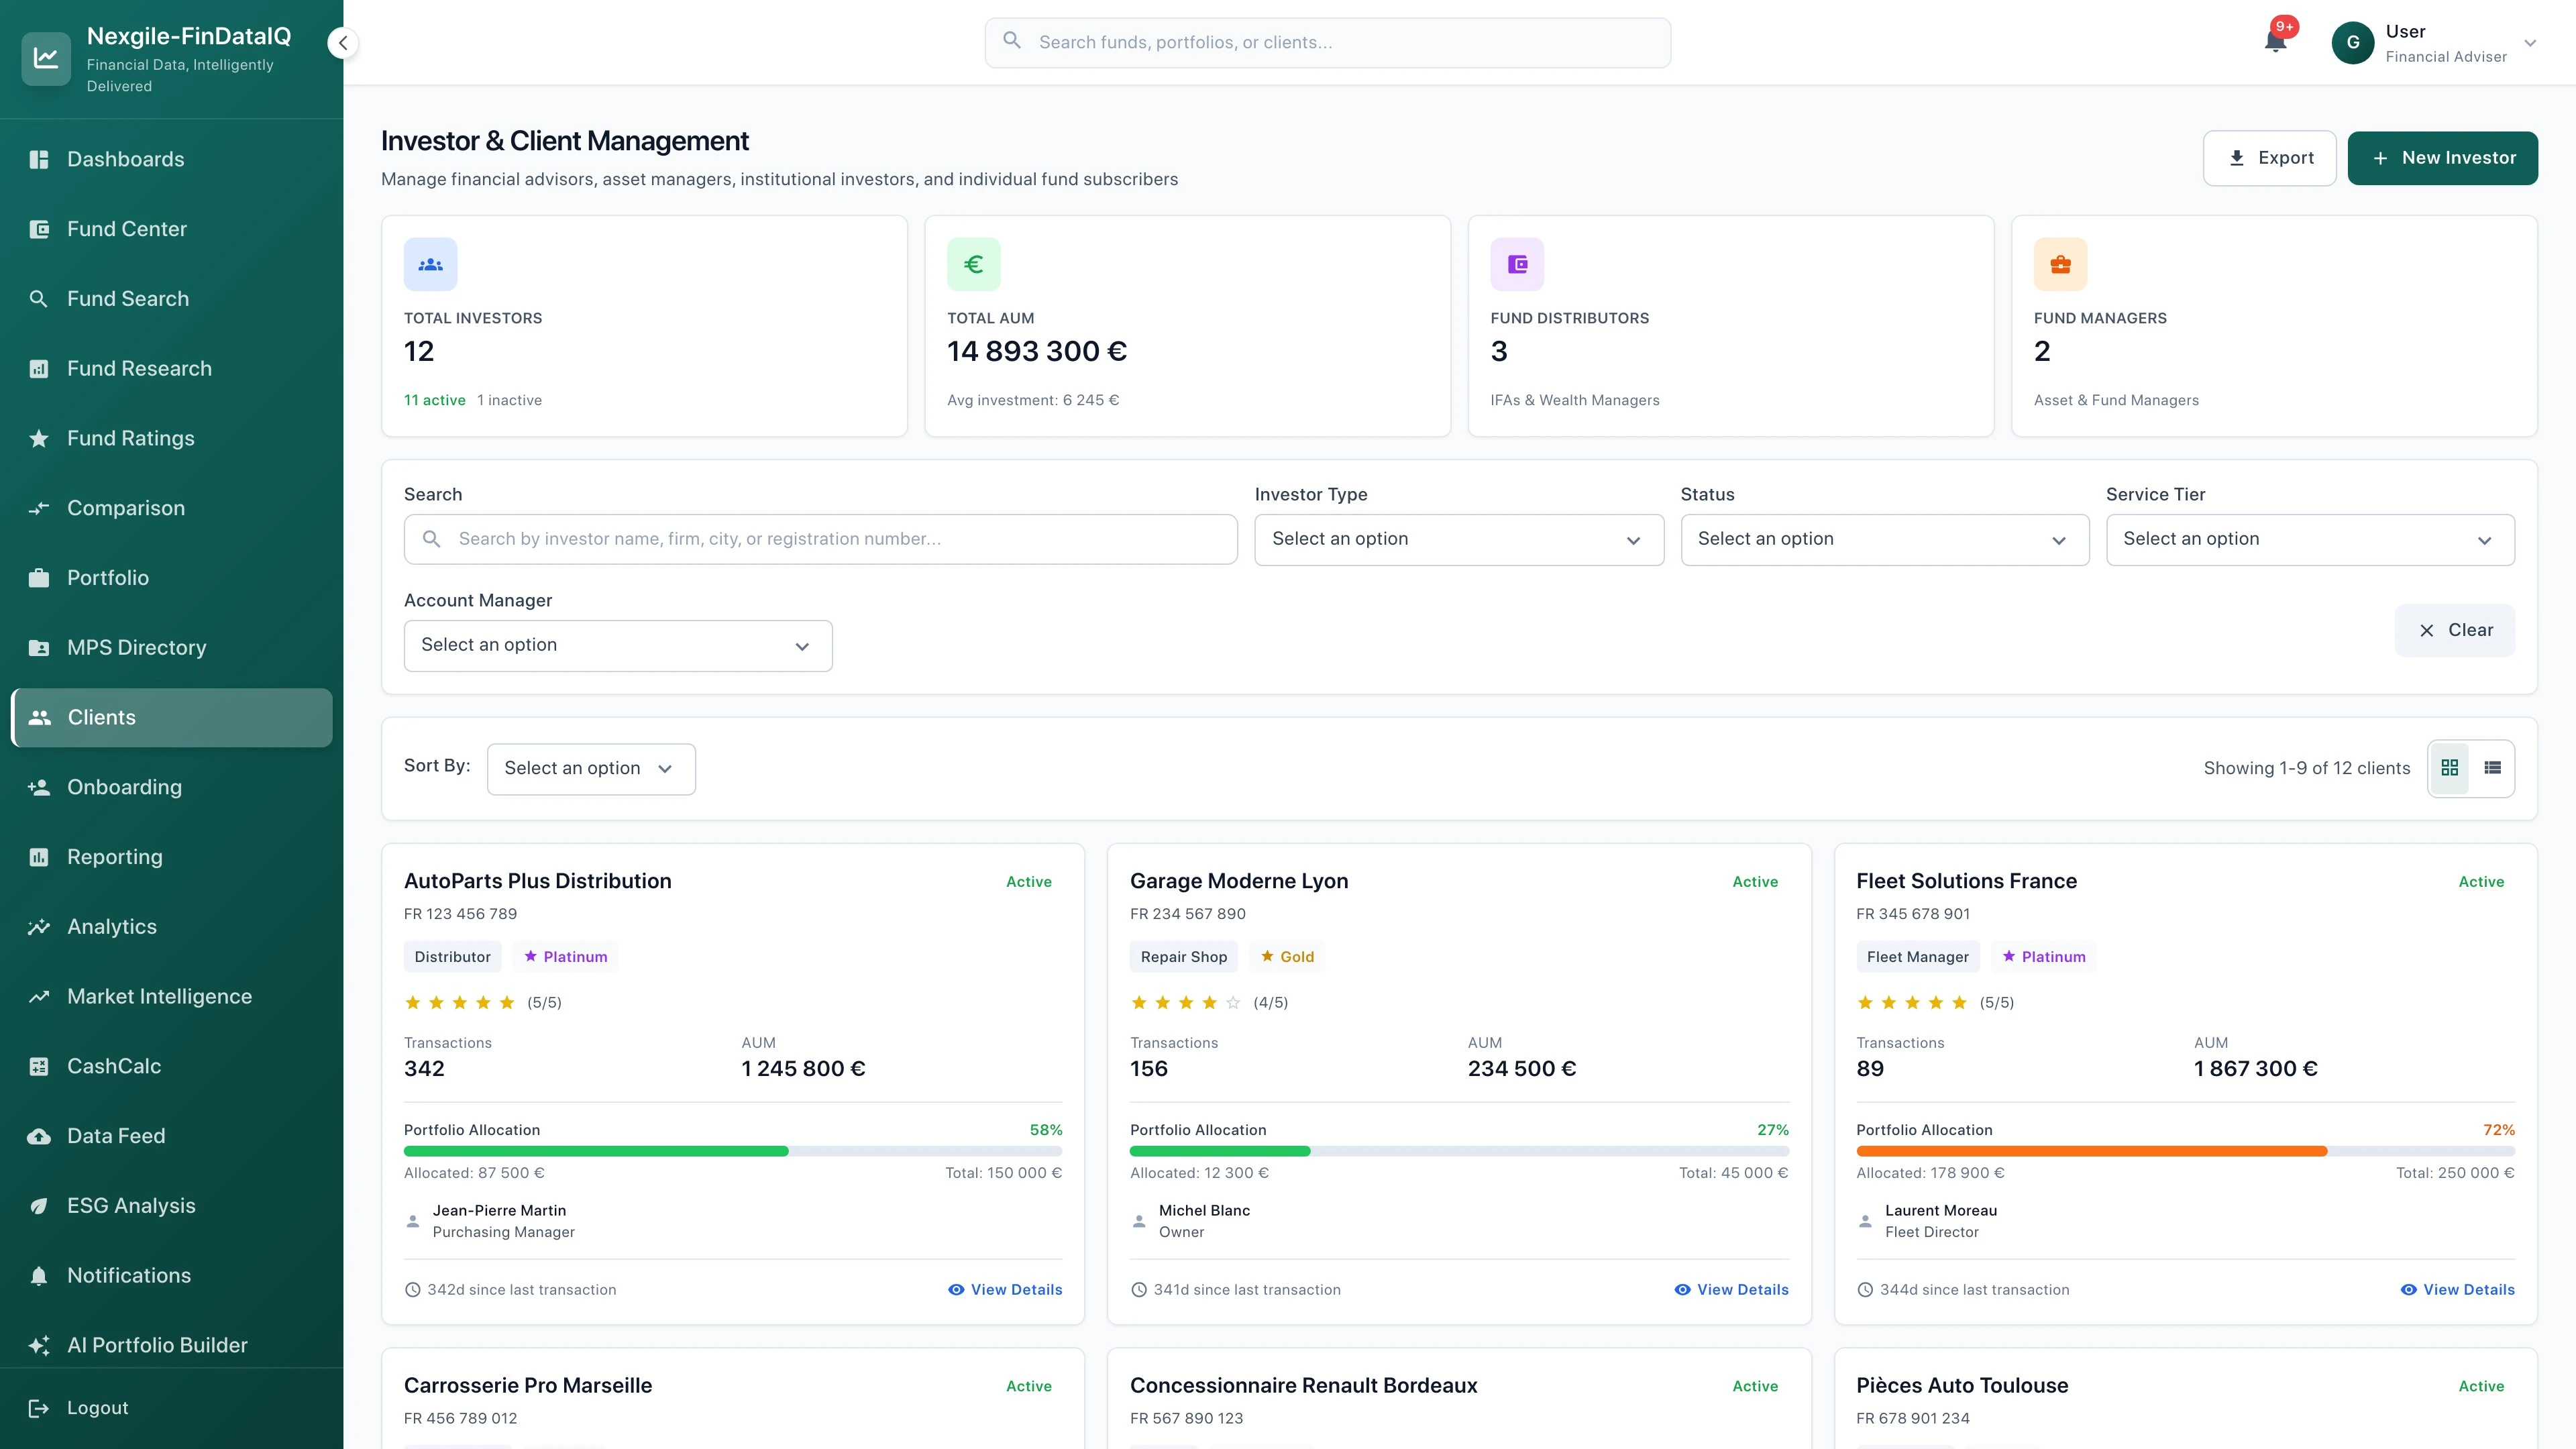Viewport: 2576px width, 1449px height.
Task: Open the Investor Type dropdown
Action: [1457, 539]
